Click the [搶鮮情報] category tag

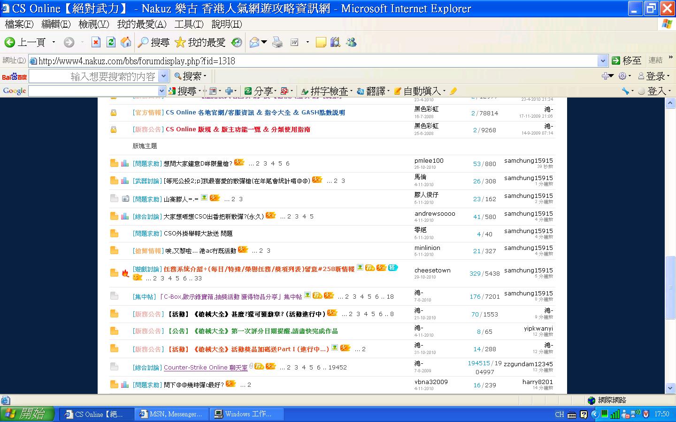pos(148,251)
